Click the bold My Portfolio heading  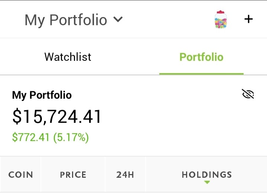(42, 95)
